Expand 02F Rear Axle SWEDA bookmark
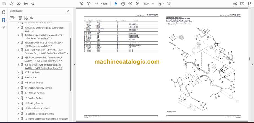Viewport: 254px width, 123px height. click(x=18, y=65)
